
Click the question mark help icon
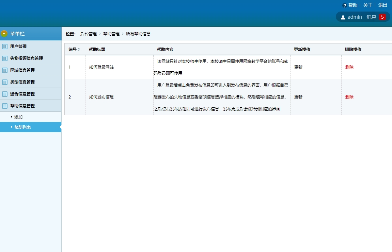[344, 5]
